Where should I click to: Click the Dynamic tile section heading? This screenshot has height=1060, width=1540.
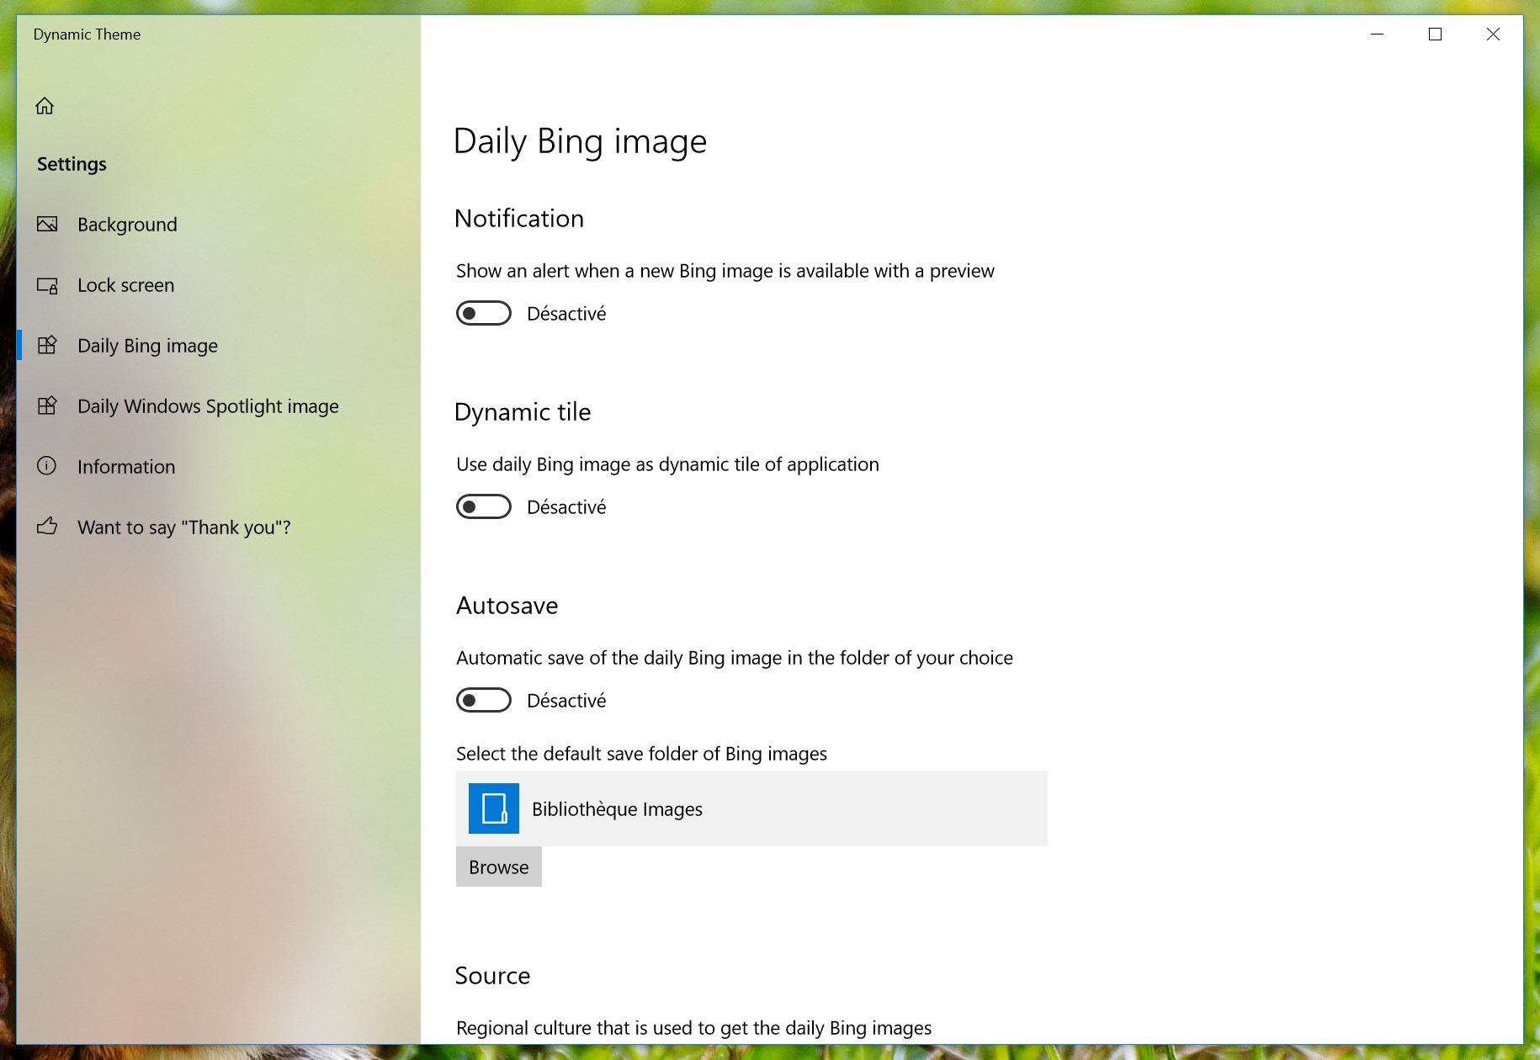click(x=523, y=412)
